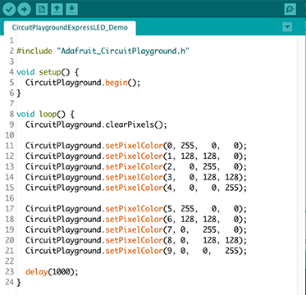The width and height of the screenshot is (306, 295).
Task: Click setPixelColor line for pixel 0
Action: point(136,146)
